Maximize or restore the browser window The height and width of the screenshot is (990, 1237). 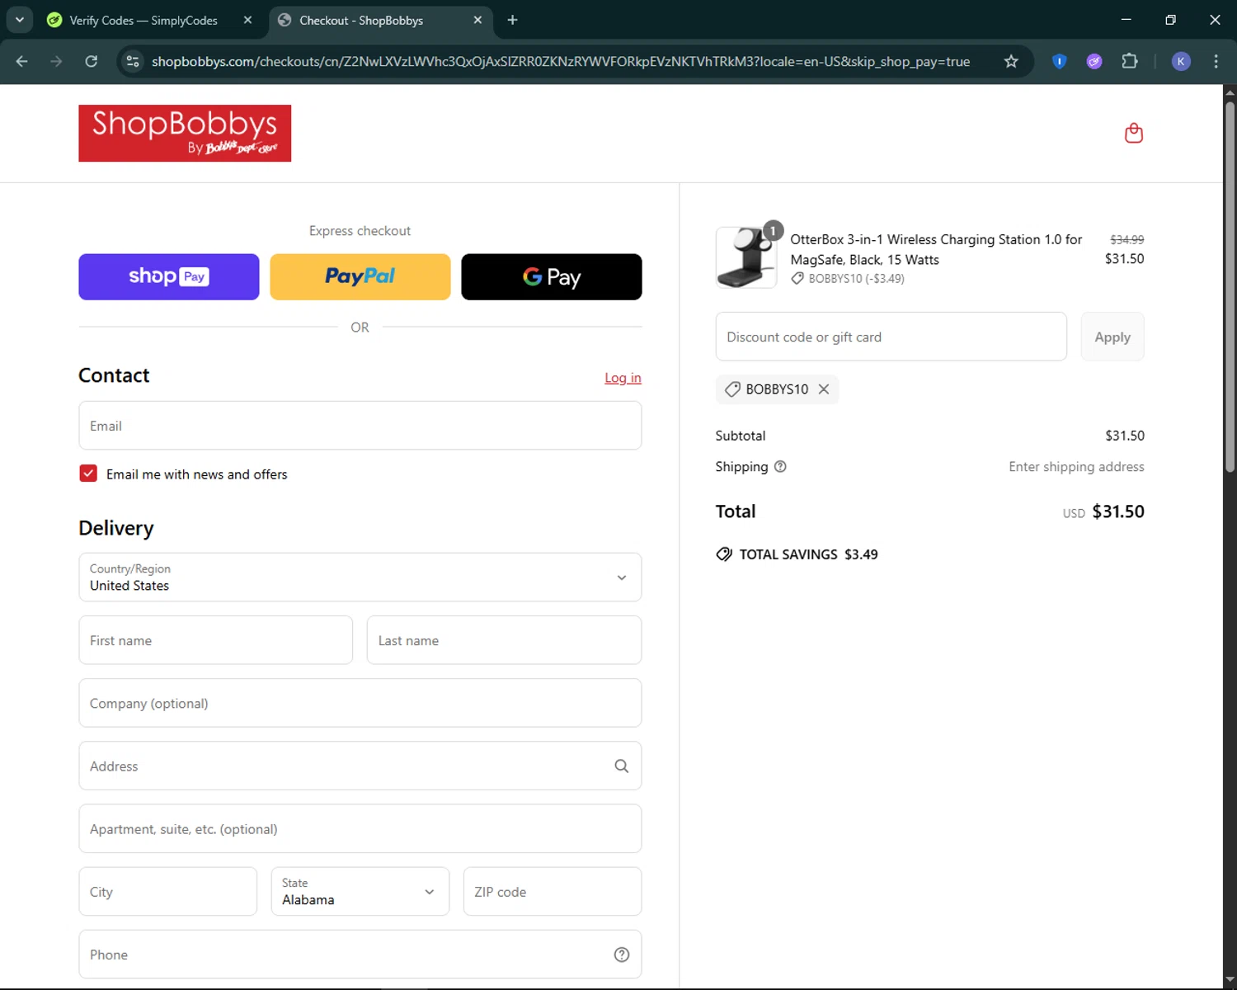[x=1170, y=20]
